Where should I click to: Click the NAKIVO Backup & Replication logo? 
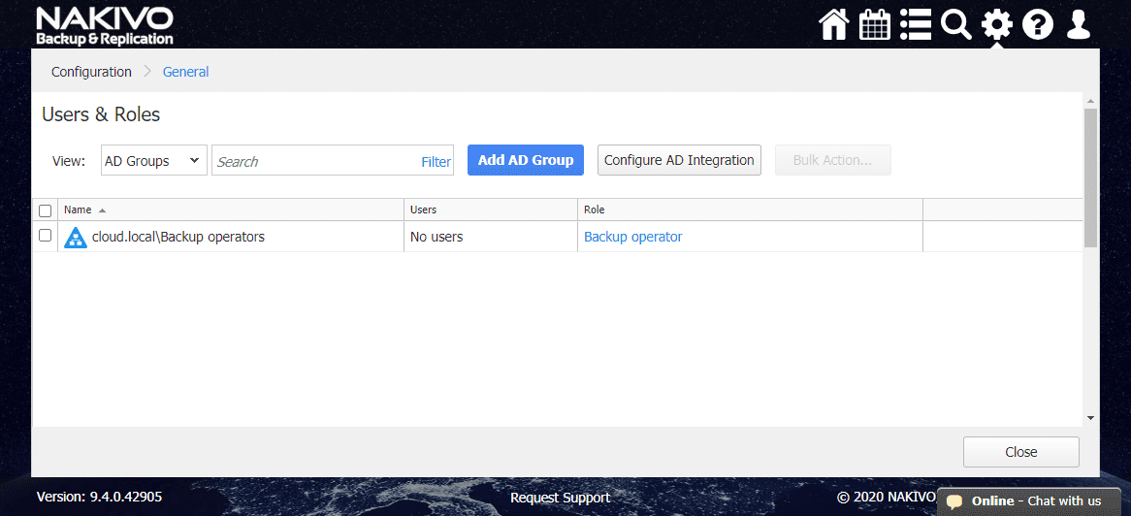[x=105, y=26]
